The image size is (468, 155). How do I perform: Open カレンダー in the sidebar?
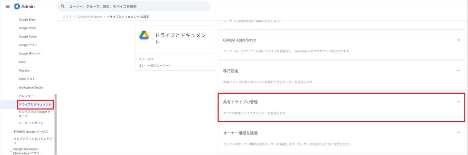(x=26, y=96)
